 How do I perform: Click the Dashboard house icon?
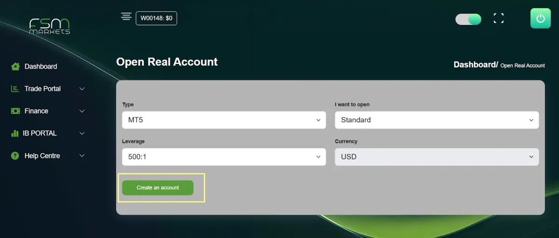click(x=15, y=66)
